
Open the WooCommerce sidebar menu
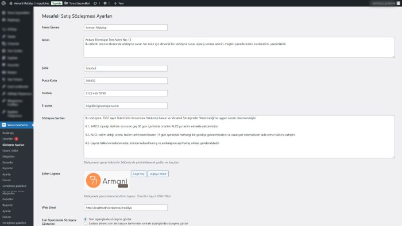point(17,125)
